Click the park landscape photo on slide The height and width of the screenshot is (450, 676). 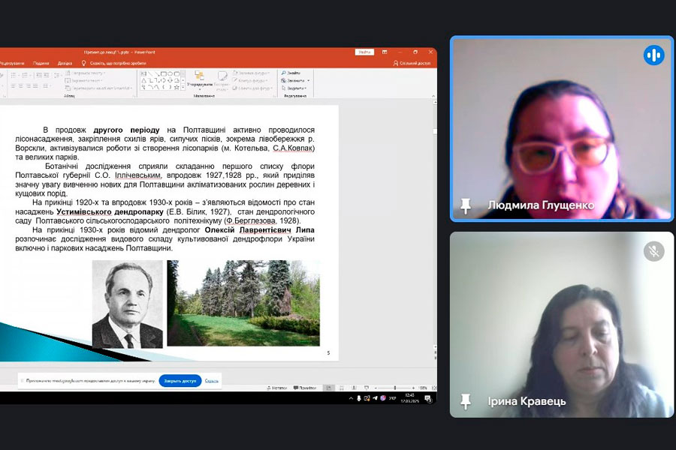(x=243, y=303)
